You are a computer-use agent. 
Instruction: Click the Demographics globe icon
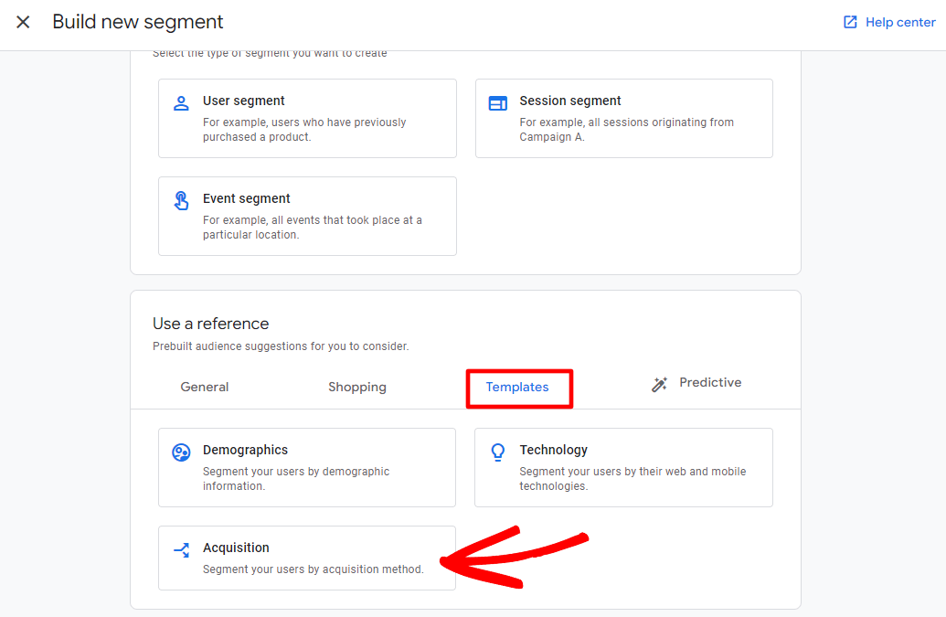pos(179,451)
